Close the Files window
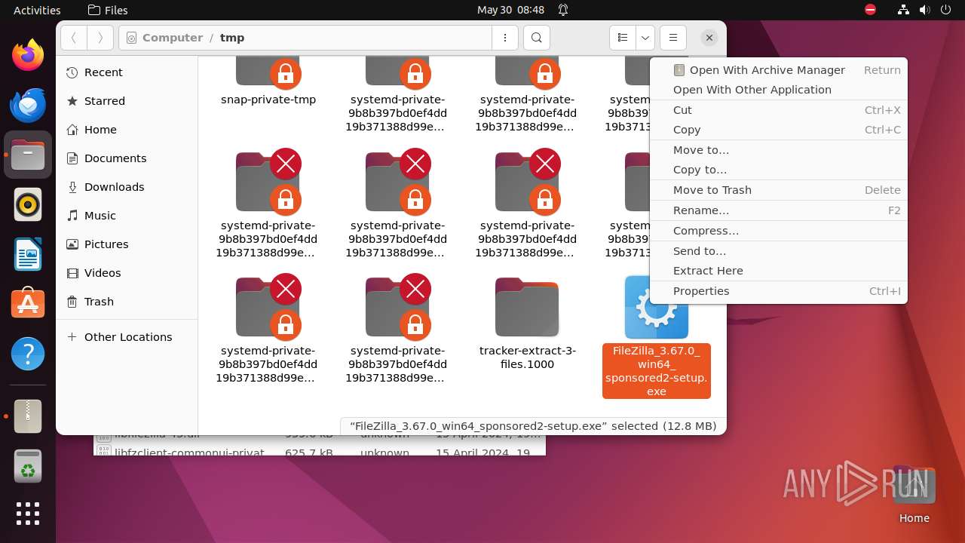This screenshot has height=543, width=965. [709, 38]
